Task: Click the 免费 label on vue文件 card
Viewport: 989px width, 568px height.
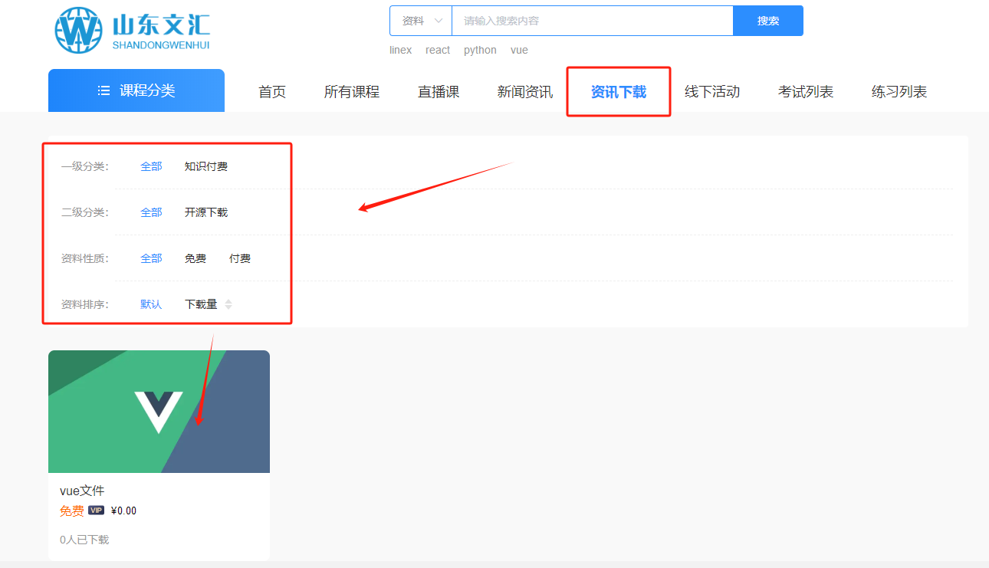Action: (x=72, y=511)
